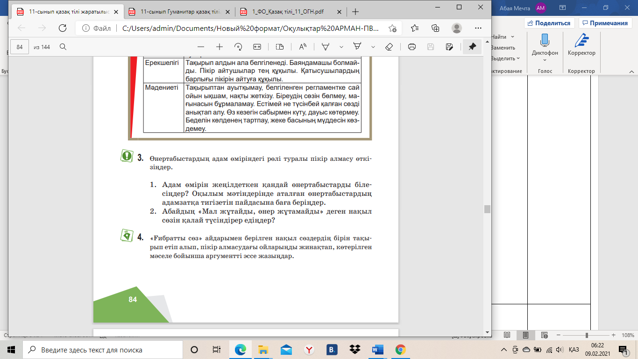Launch the Корректор editor in Word

(x=581, y=44)
